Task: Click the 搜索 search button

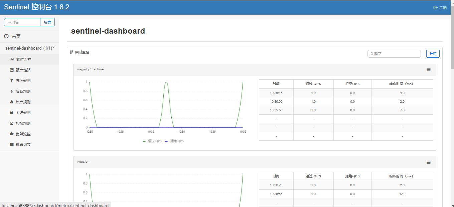Action: point(47,22)
